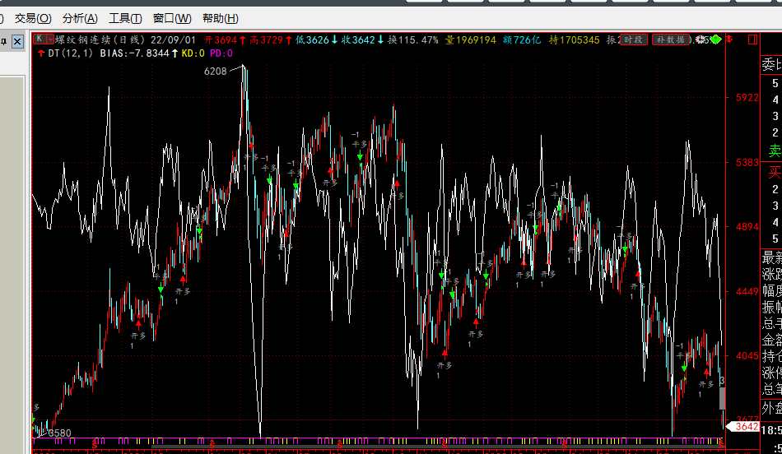The height and width of the screenshot is (454, 782).
Task: Click the BIAS:-7.8344 value
Action: point(134,53)
